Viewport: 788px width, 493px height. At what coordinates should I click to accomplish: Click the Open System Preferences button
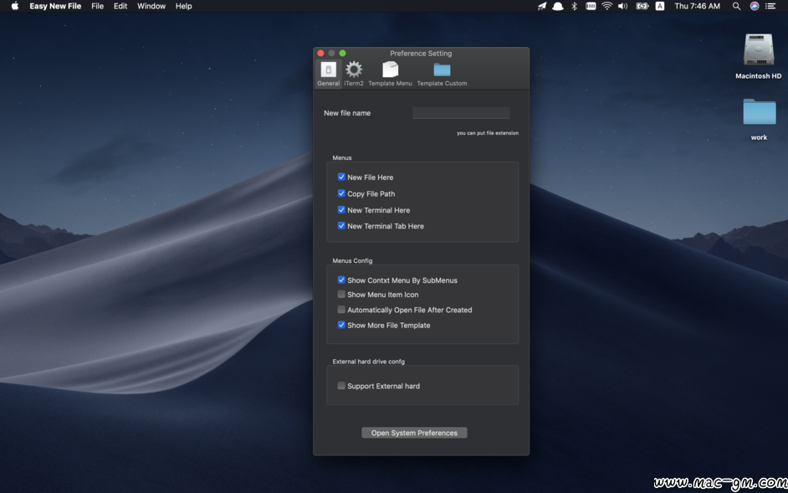point(414,433)
